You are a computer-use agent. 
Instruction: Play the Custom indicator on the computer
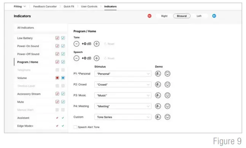(x=167, y=117)
